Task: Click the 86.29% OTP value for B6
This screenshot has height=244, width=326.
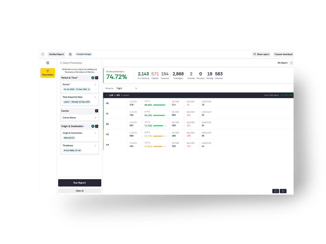Action: [148, 105]
